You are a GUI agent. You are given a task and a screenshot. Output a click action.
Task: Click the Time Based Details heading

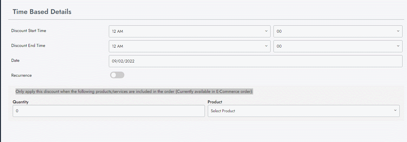[x=42, y=12]
